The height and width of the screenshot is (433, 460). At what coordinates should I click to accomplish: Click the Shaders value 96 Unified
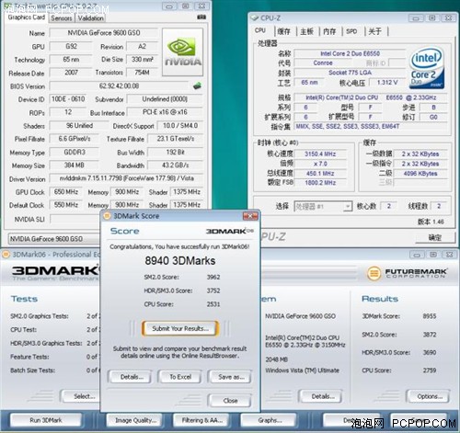(79, 126)
